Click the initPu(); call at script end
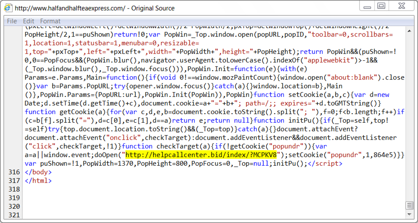Screen dimensions: 418x223 [290, 163]
